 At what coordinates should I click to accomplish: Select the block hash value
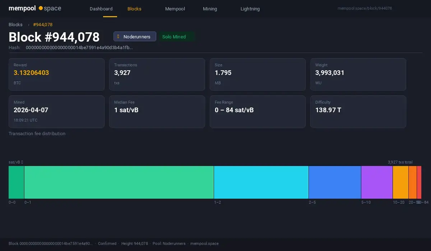(x=79, y=47)
